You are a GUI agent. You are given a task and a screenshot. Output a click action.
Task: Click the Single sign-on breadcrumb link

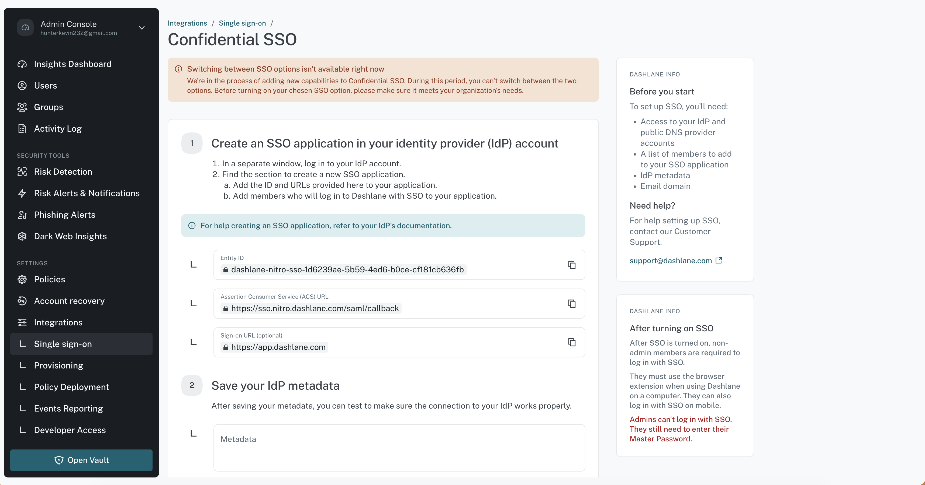tap(242, 23)
